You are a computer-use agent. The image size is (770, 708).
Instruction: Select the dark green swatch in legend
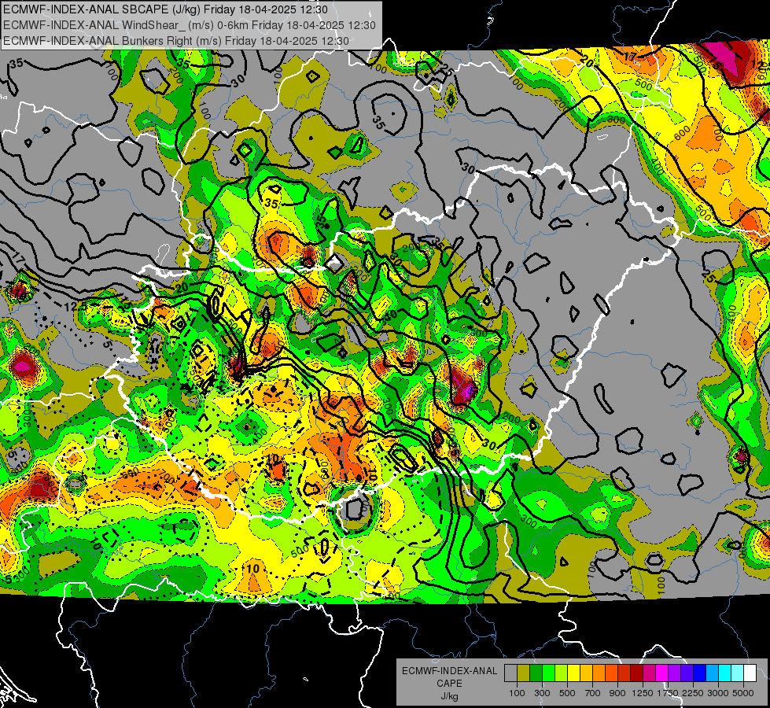[536, 673]
